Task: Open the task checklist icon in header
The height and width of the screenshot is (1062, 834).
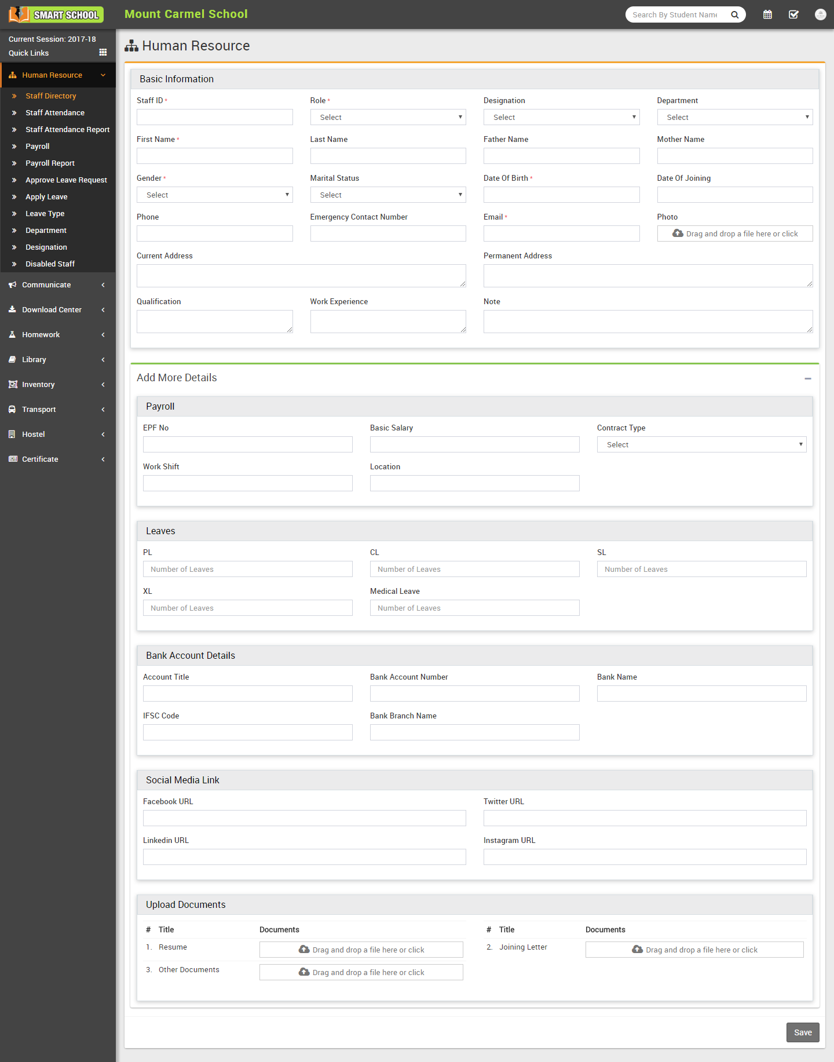Action: coord(793,14)
